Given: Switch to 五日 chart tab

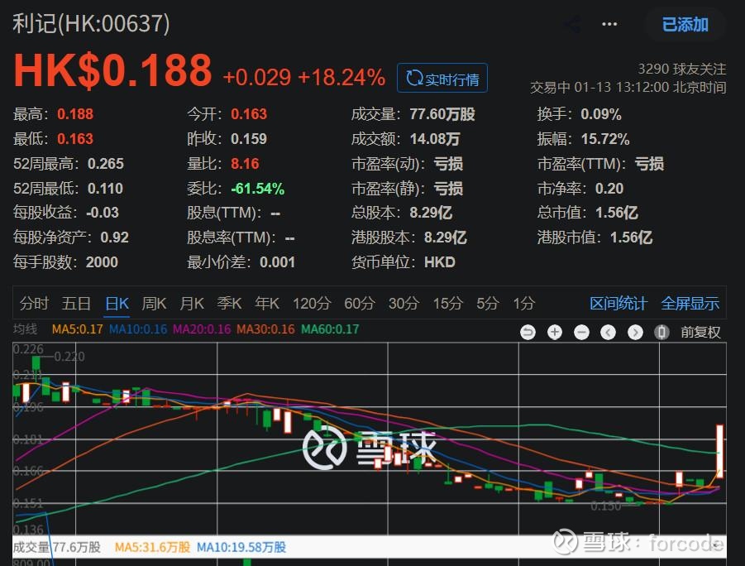Looking at the screenshot, I should coord(76,304).
